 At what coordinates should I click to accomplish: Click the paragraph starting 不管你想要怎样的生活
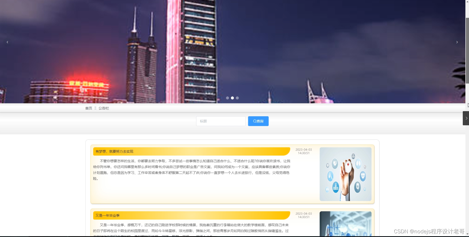pos(192,170)
